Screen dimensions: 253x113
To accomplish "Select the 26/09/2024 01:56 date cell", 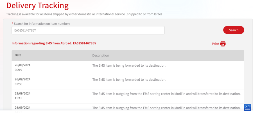I will coord(22,82).
